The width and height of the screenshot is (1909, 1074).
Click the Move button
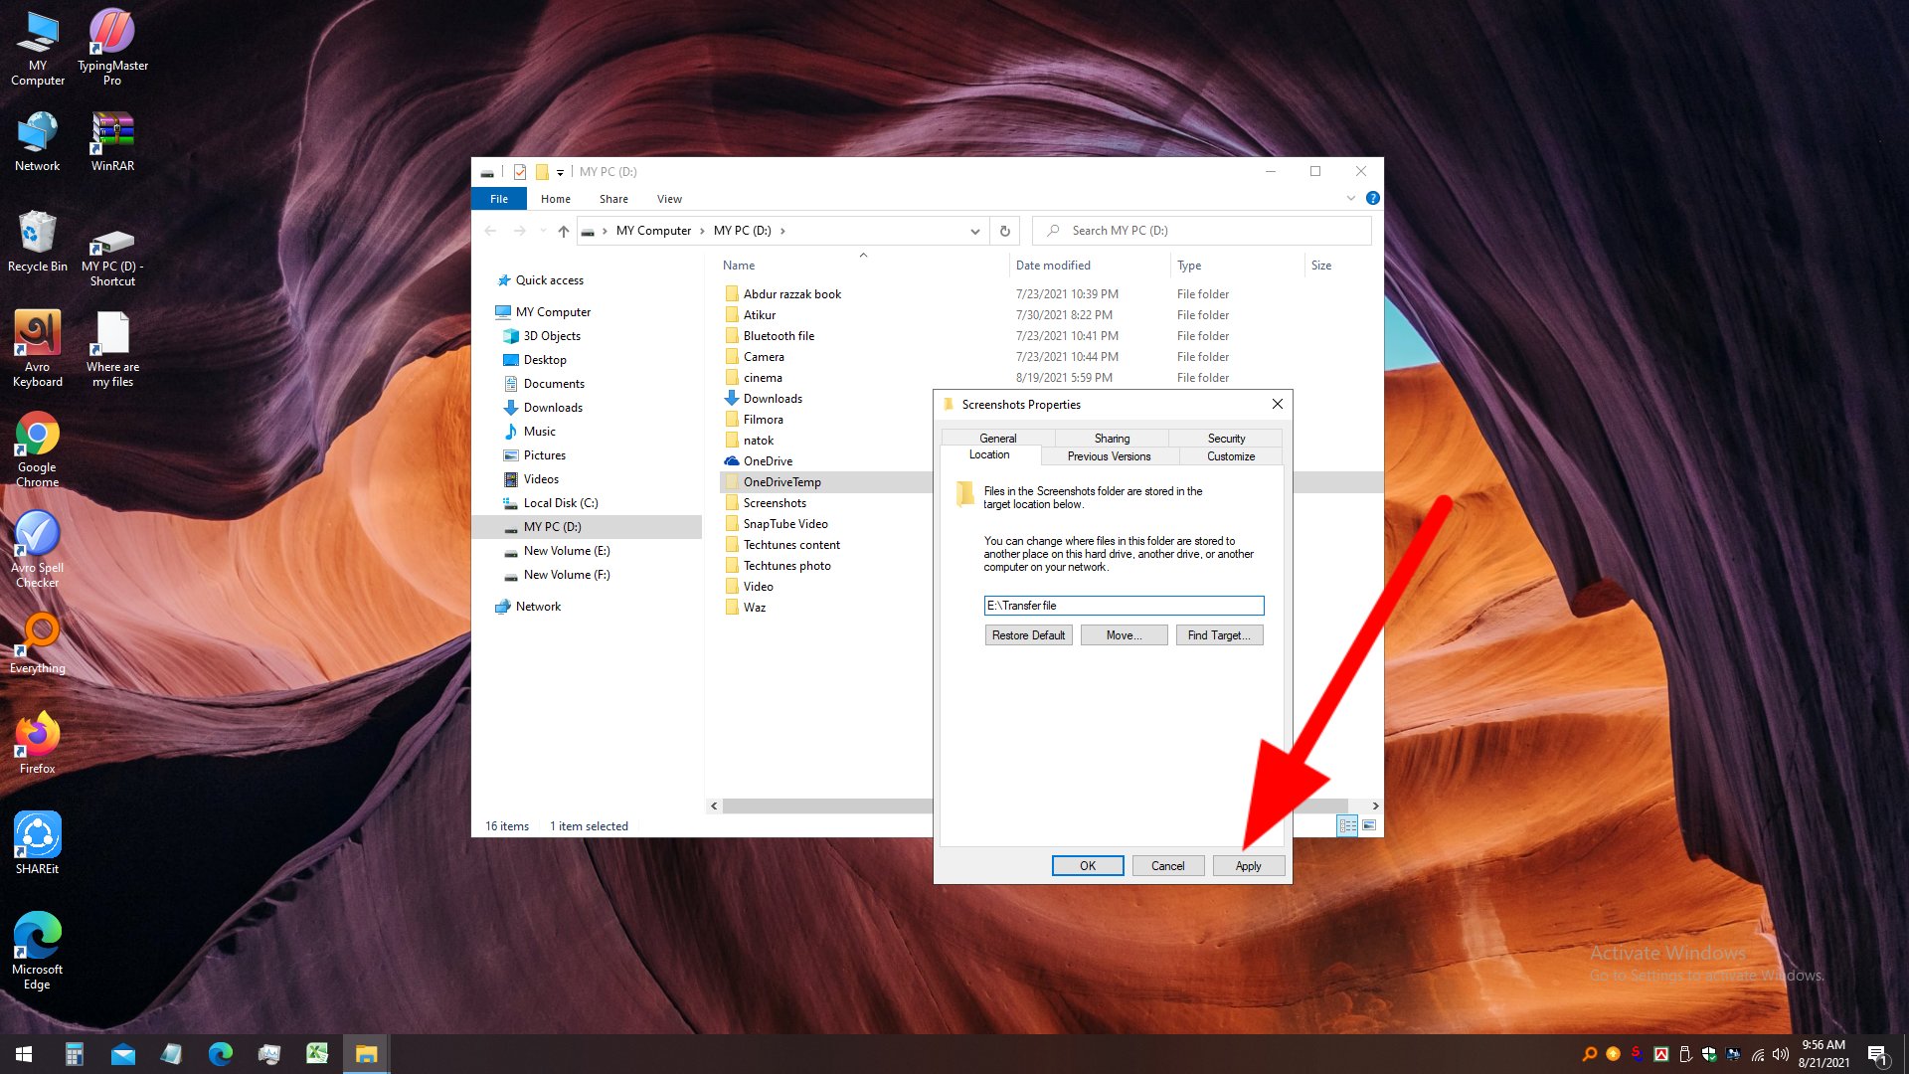click(1124, 634)
